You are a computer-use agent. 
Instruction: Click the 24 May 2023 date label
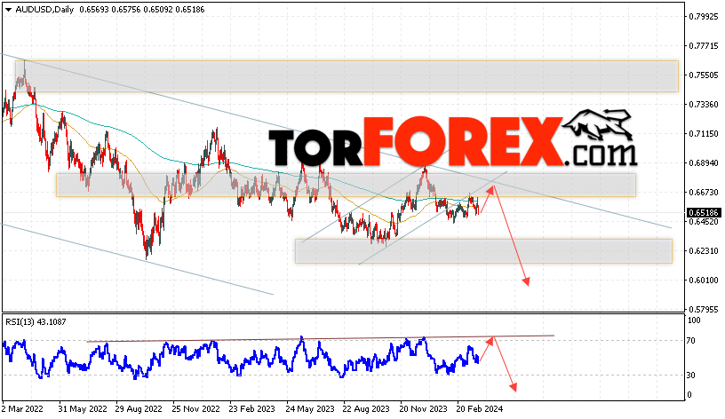click(x=310, y=409)
